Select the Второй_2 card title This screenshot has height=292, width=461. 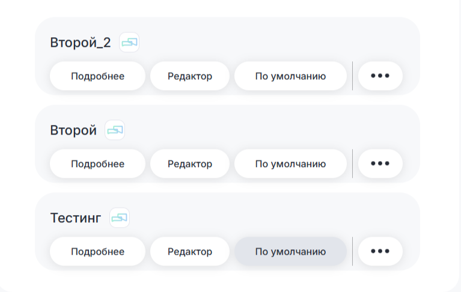point(81,43)
